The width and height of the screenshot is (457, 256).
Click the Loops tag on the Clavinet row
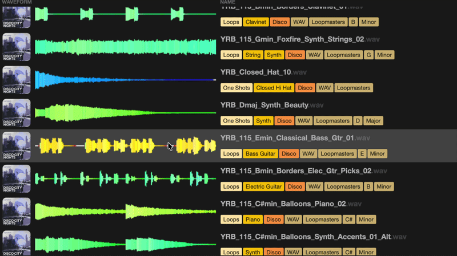(x=231, y=22)
